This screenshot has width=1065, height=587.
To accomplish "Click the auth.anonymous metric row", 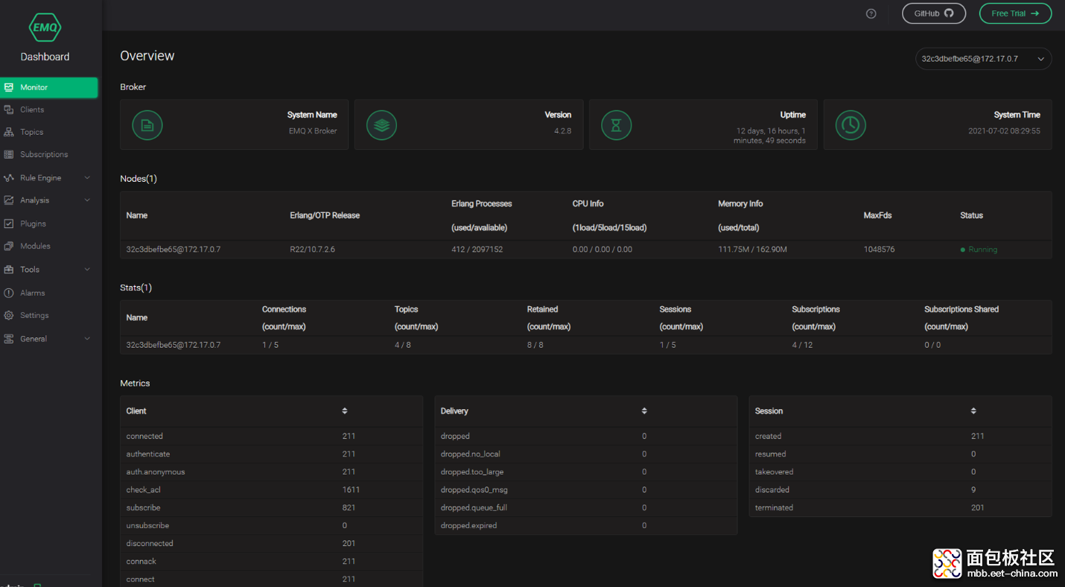I will click(271, 472).
